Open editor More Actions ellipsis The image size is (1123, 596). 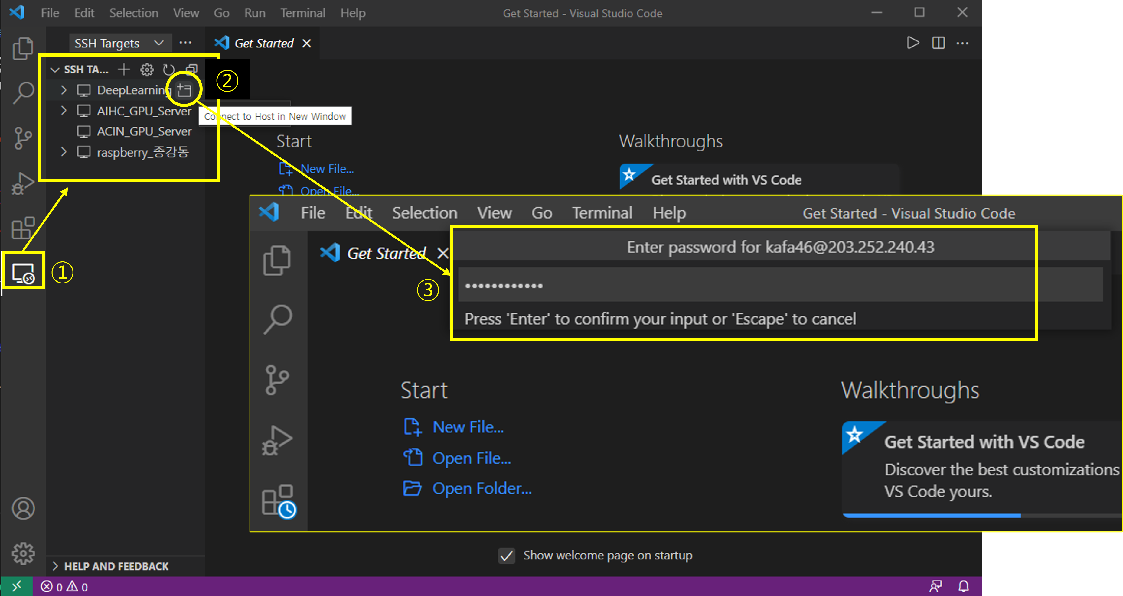pos(963,43)
